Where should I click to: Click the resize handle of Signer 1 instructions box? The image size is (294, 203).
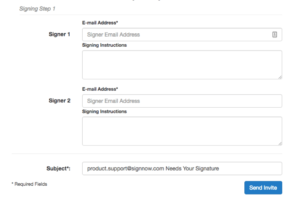pos(280,77)
